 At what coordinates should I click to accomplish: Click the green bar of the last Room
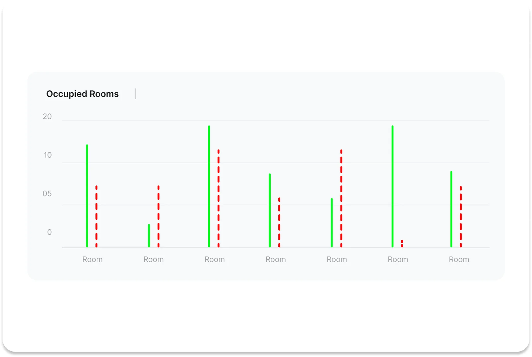tap(451, 209)
